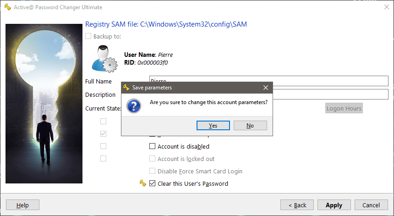Click the Apply button
The image size is (394, 216).
coord(334,205)
